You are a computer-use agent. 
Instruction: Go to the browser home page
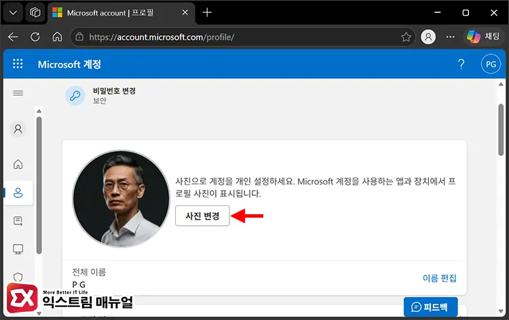[57, 37]
